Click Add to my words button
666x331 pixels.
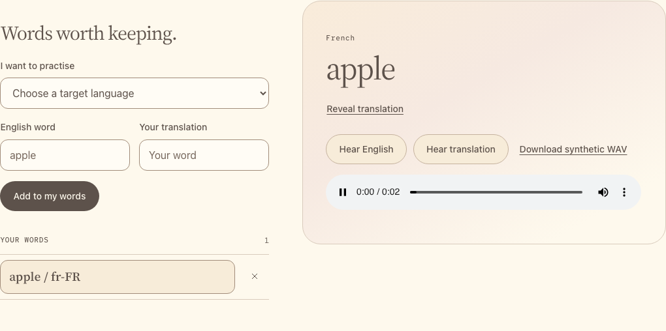[50, 196]
